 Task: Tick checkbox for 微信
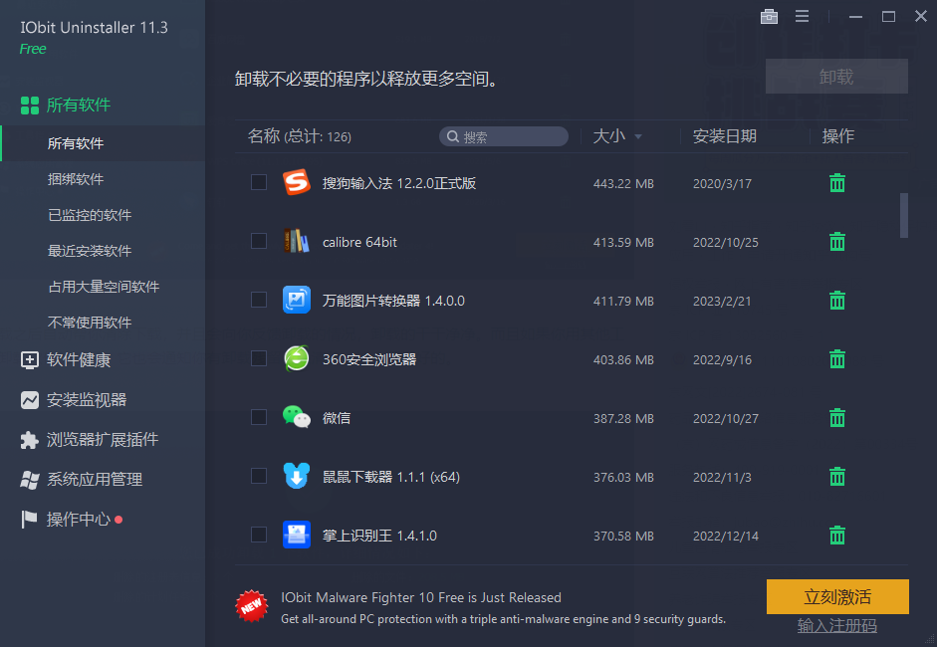pos(259,417)
